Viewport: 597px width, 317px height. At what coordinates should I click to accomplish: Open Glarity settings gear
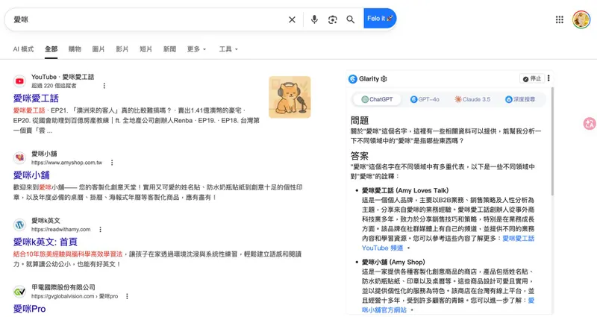tap(384, 79)
